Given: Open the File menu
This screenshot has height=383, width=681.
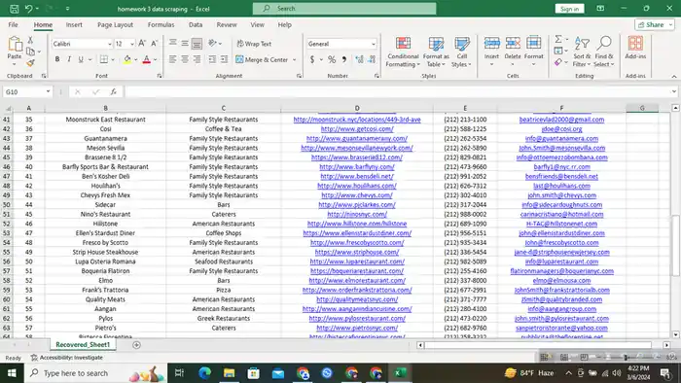Looking at the screenshot, I should click(x=13, y=24).
